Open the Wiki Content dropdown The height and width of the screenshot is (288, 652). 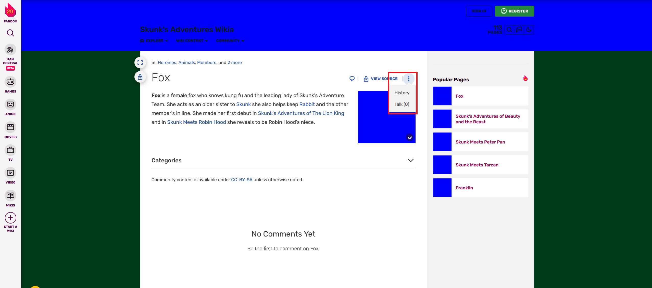pyautogui.click(x=192, y=41)
